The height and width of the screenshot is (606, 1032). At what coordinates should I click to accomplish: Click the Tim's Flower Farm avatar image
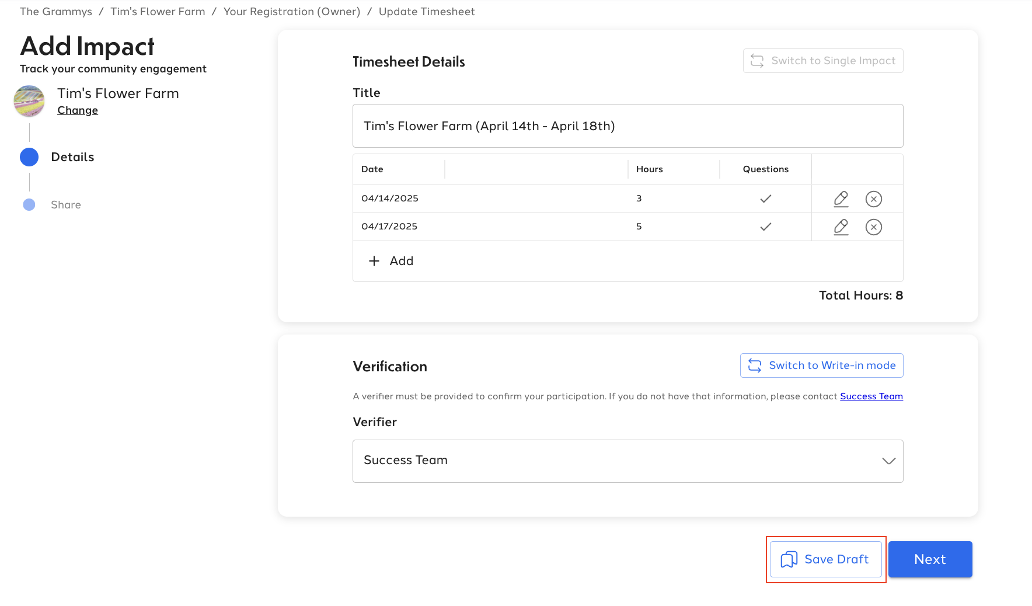point(29,101)
